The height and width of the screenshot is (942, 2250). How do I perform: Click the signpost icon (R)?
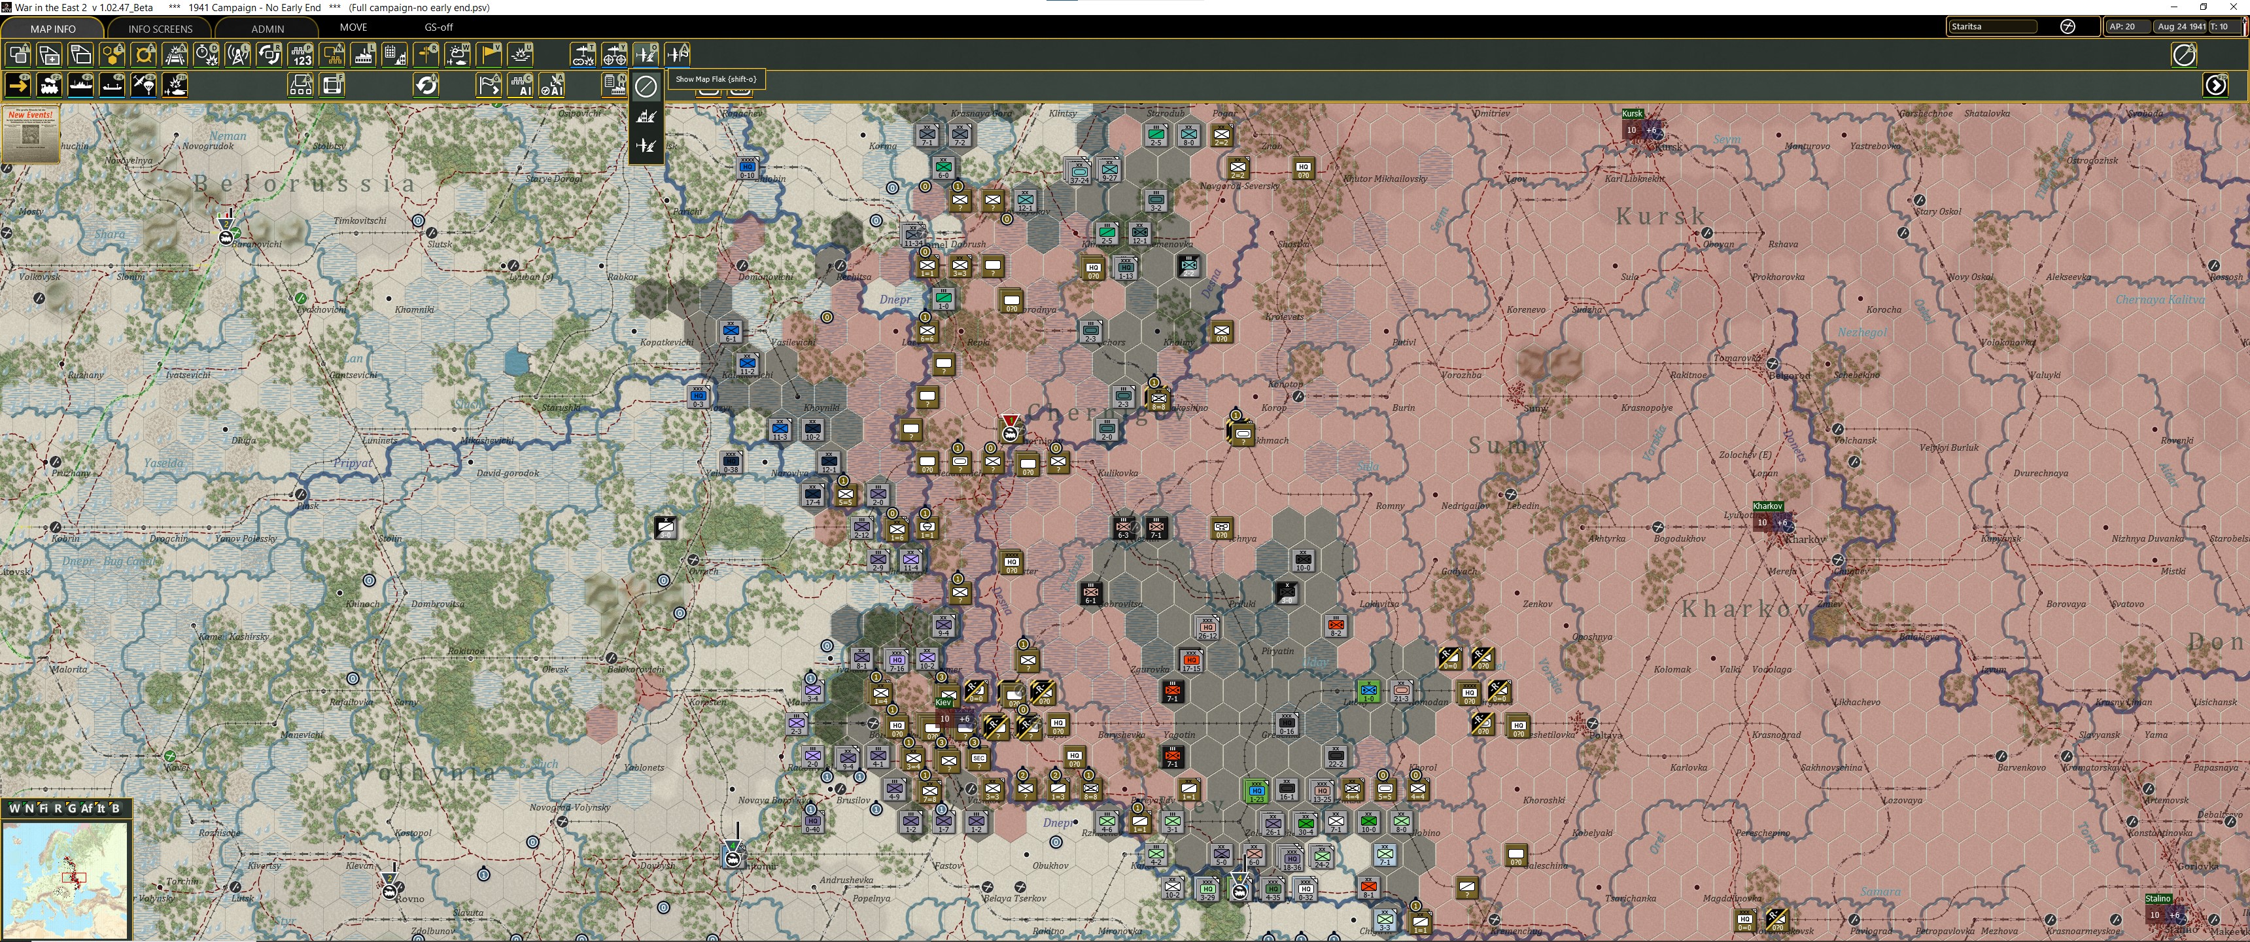coord(427,55)
